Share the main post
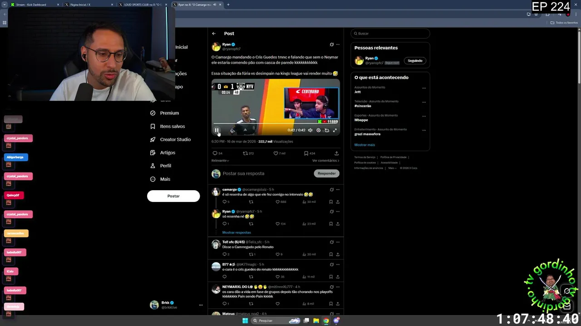The height and width of the screenshot is (326, 581). click(336, 153)
